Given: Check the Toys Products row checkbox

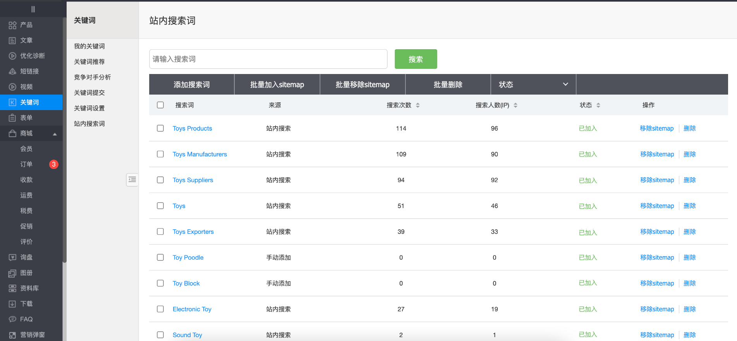Looking at the screenshot, I should pos(160,128).
